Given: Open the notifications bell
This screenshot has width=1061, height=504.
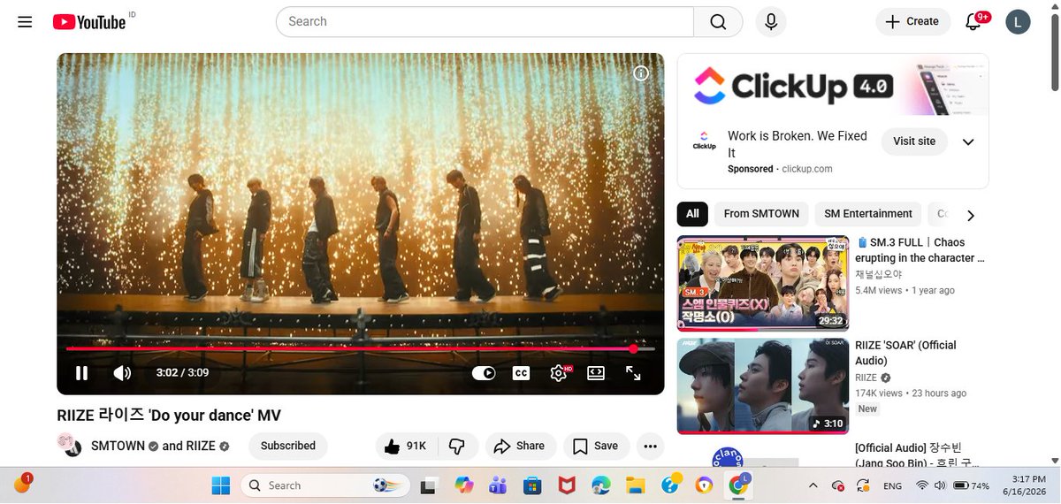Looking at the screenshot, I should pyautogui.click(x=973, y=21).
